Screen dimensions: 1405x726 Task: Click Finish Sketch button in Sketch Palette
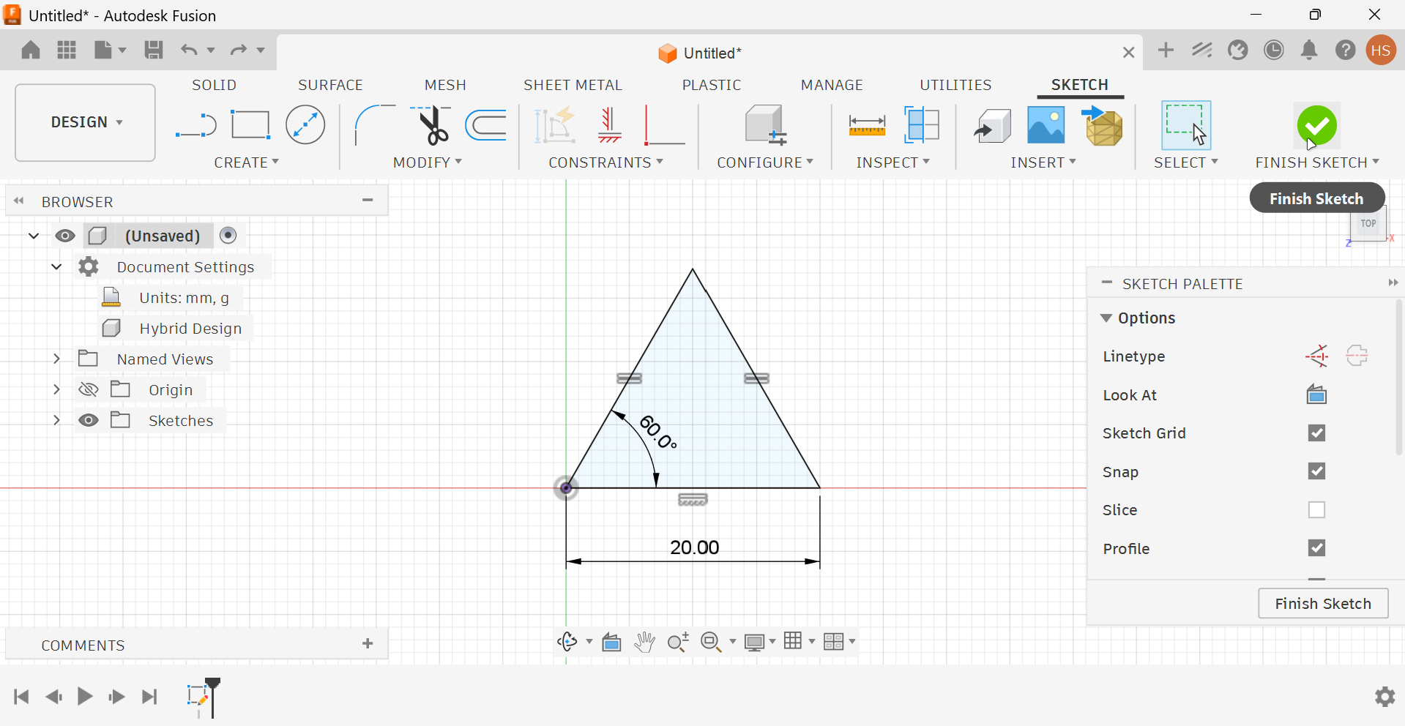coord(1323,603)
